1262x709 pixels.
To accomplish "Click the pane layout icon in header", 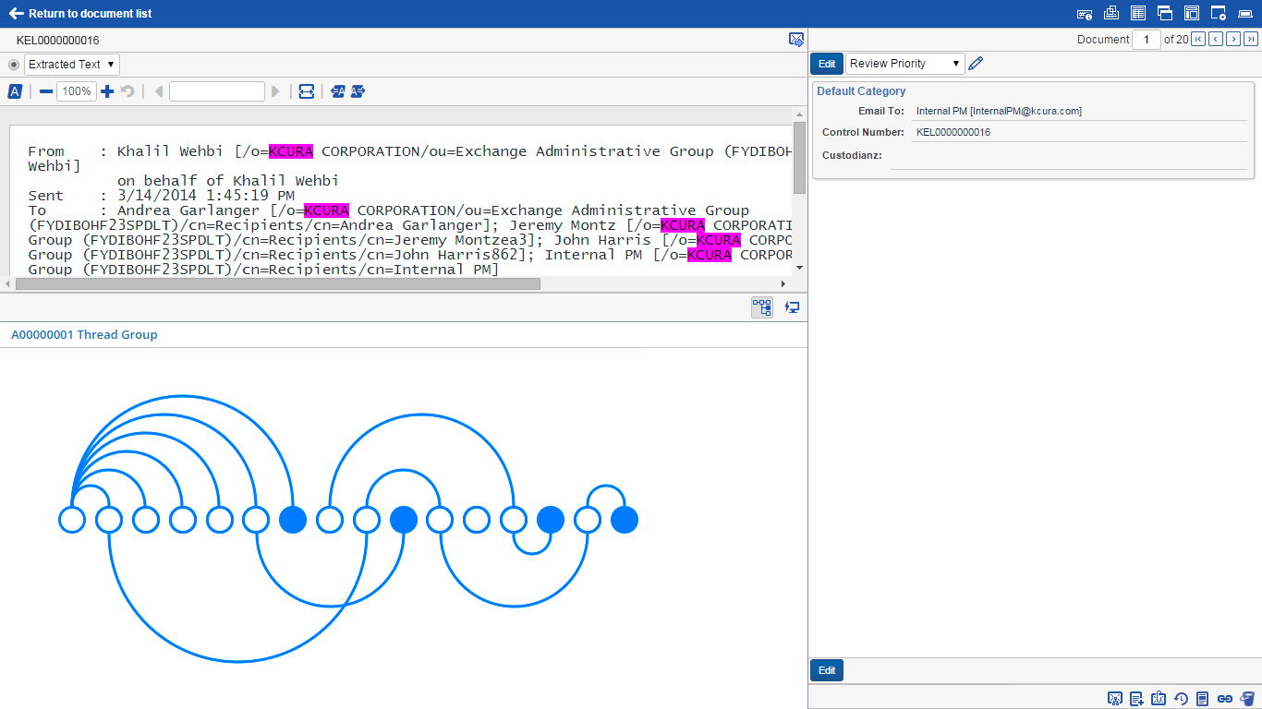I will coord(1192,13).
